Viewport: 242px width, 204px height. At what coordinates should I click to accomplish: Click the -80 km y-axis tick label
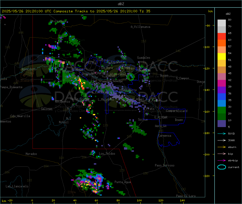point(207,25)
